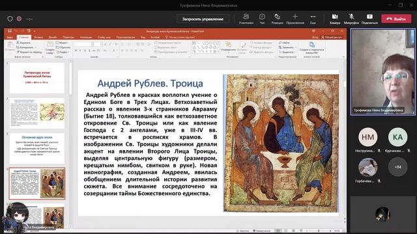The height and width of the screenshot is (234, 417).
Task: Open the Participants (Участники) panel
Action: 246,19
